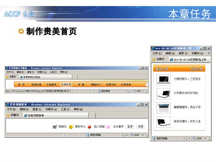Click the IE logo in the bottom window's title bar
The image size is (216, 162).
click(x=7, y=105)
